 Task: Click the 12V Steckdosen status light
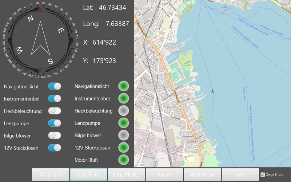(x=124, y=148)
